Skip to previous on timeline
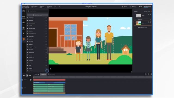The width and height of the screenshot is (174, 98). click(x=24, y=76)
